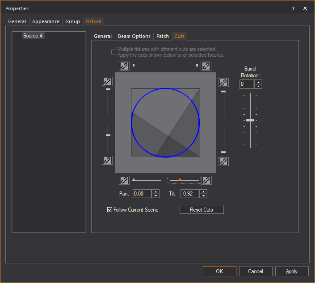Click inside the Pan input field
The width and height of the screenshot is (315, 283).
tap(142, 194)
